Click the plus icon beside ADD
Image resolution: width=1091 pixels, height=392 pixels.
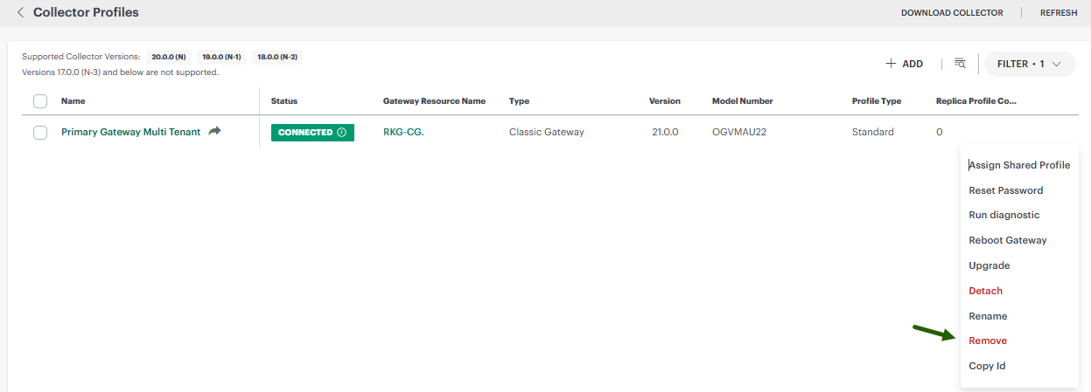[891, 64]
